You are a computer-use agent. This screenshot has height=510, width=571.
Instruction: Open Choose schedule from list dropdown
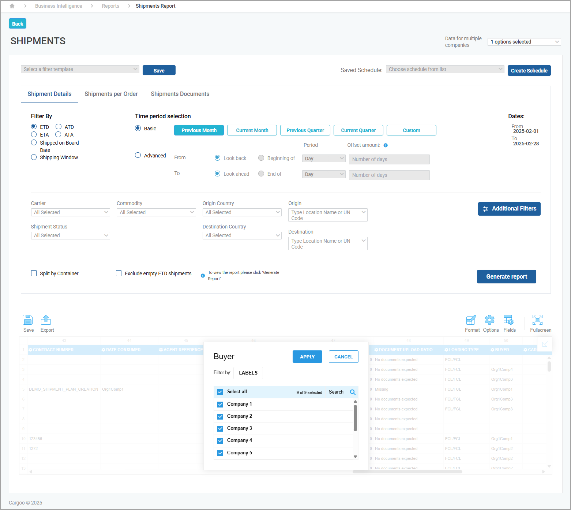pos(445,69)
